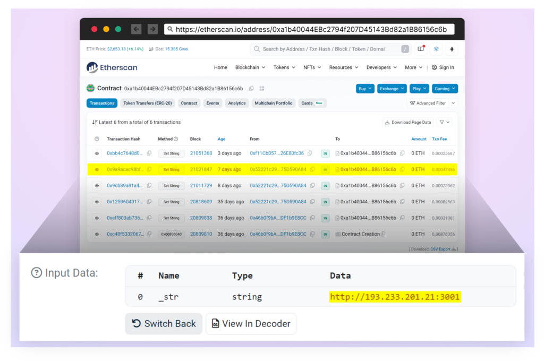Open the Exchange dropdown
This screenshot has width=544, height=362.
pyautogui.click(x=392, y=89)
